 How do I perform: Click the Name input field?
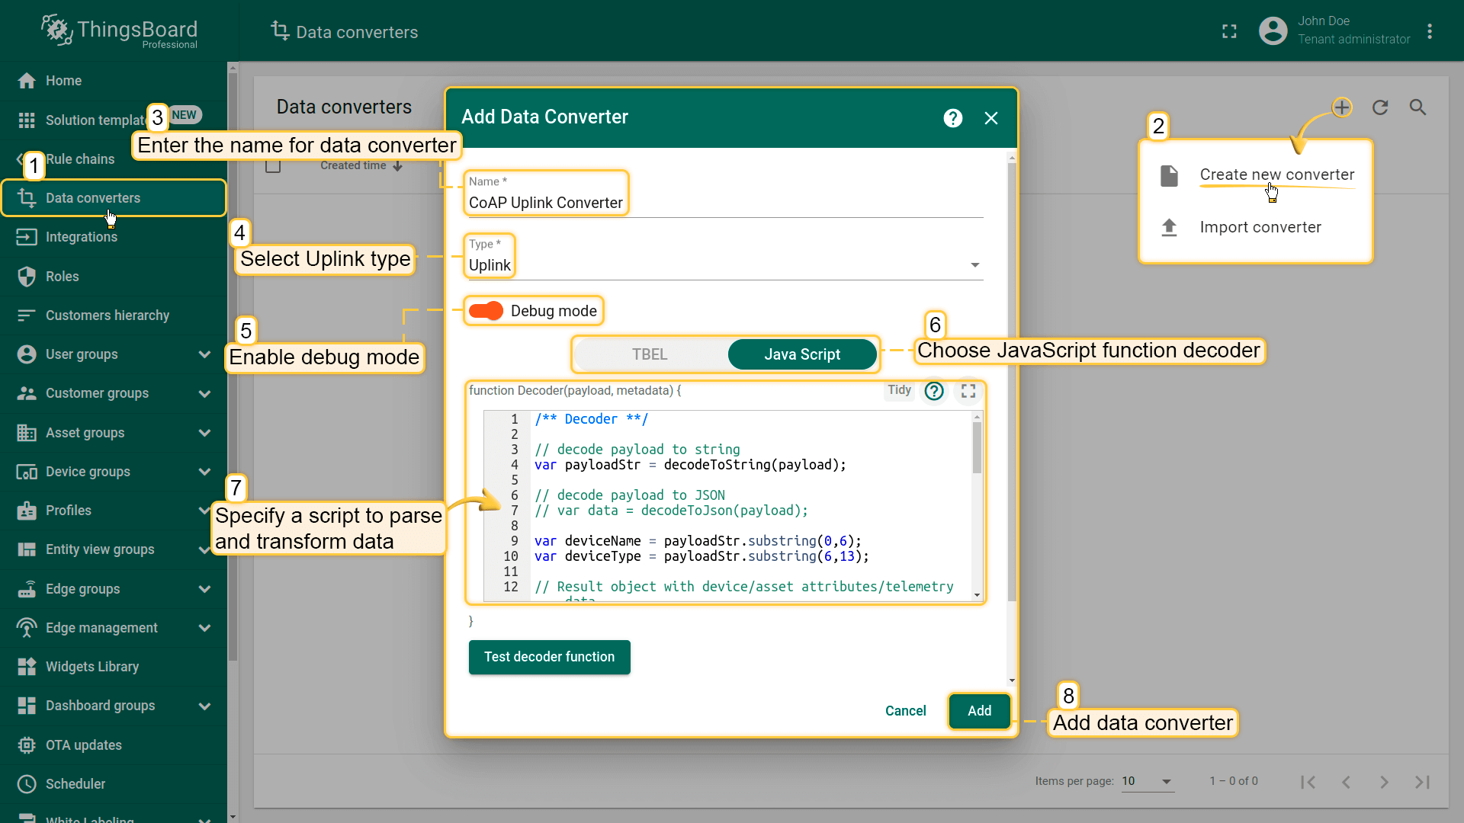click(723, 203)
